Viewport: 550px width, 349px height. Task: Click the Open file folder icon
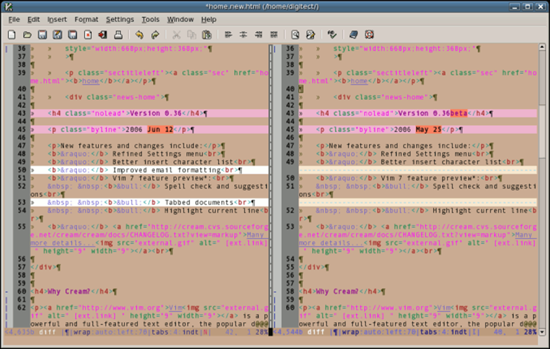point(28,34)
